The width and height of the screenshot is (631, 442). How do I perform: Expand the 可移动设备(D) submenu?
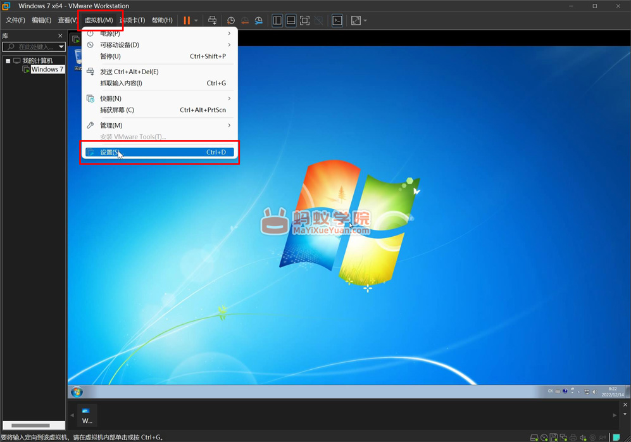159,45
